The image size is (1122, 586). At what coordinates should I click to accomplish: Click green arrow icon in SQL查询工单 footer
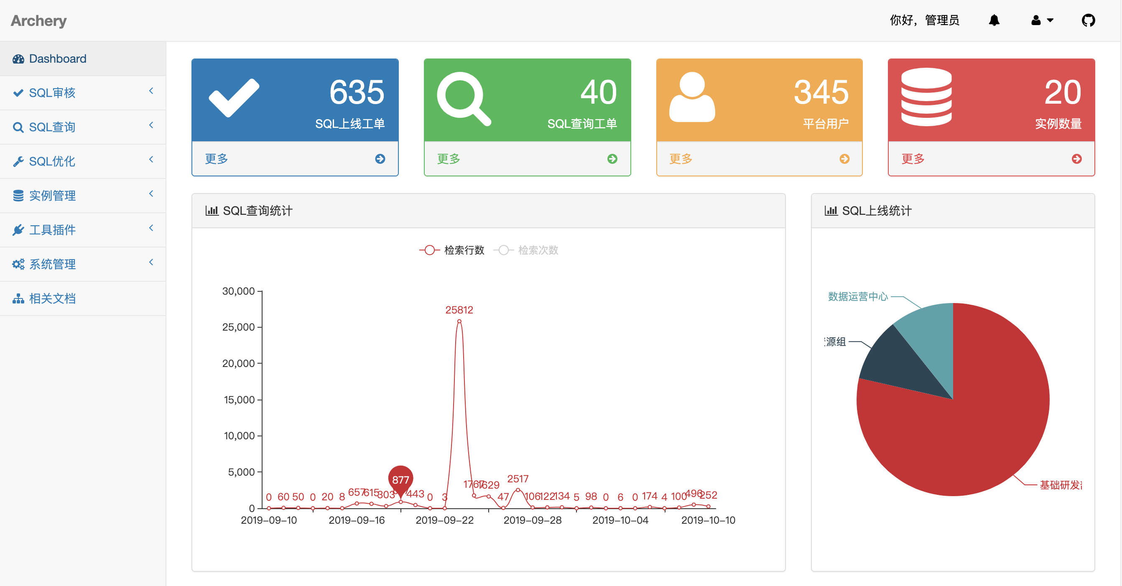[x=612, y=159]
